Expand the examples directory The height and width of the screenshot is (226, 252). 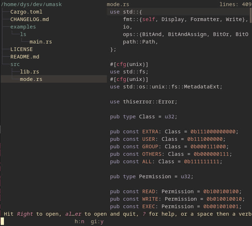pos(23,27)
